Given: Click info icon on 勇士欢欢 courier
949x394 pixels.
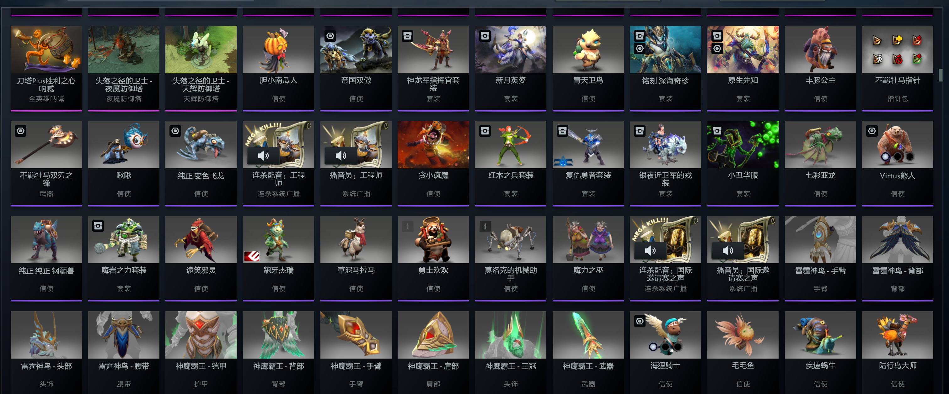Looking at the screenshot, I should [x=407, y=226].
